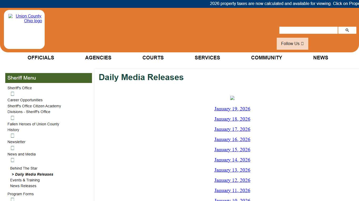Click the search magnifier icon
Viewport: 359px width, 201px height.
(347, 30)
